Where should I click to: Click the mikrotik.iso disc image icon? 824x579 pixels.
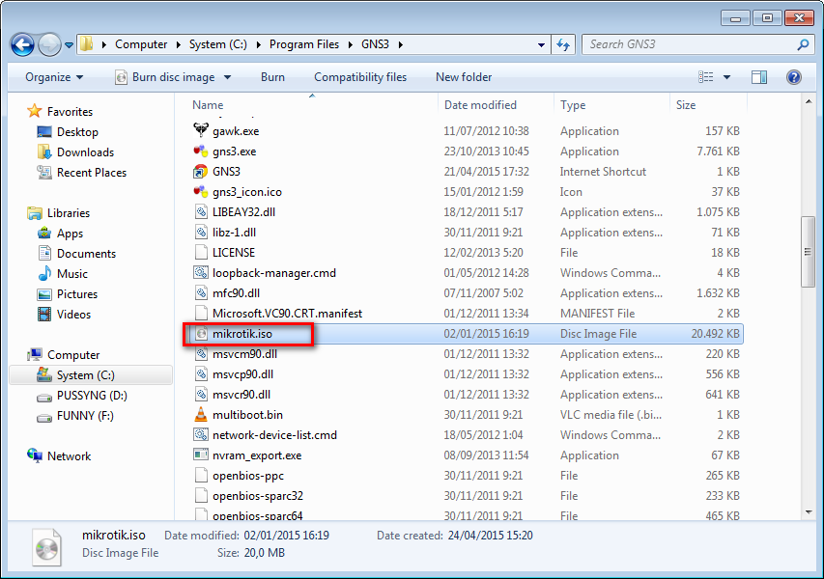tap(201, 334)
